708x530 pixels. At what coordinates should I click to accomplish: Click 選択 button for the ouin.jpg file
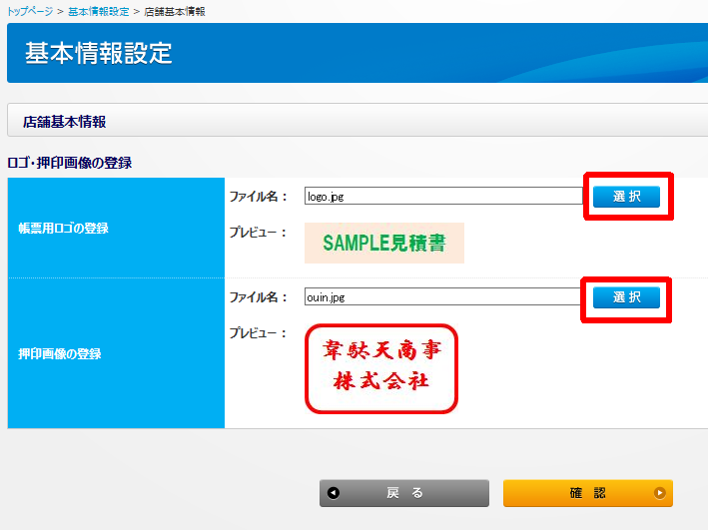click(x=626, y=296)
